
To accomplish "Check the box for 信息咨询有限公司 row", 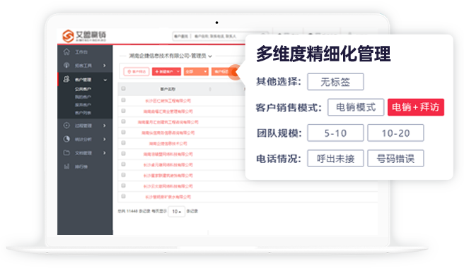I will [x=123, y=132].
